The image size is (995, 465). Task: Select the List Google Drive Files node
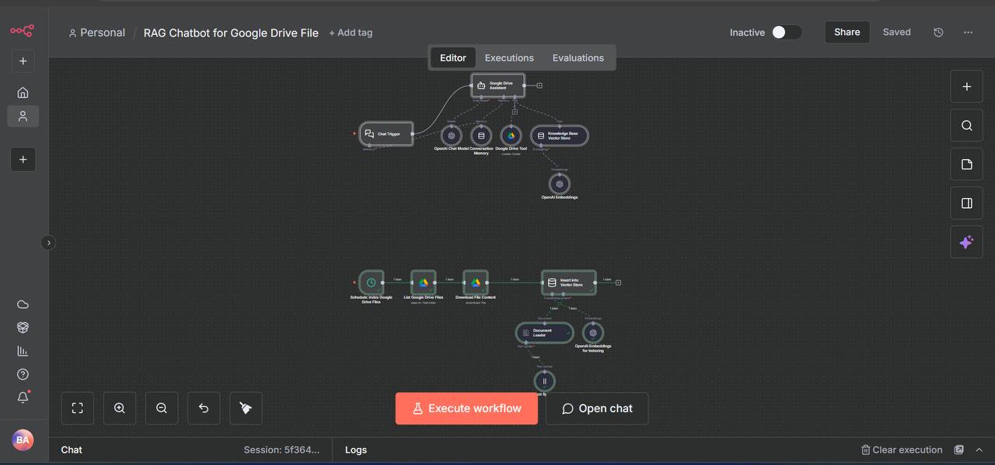pyautogui.click(x=424, y=283)
